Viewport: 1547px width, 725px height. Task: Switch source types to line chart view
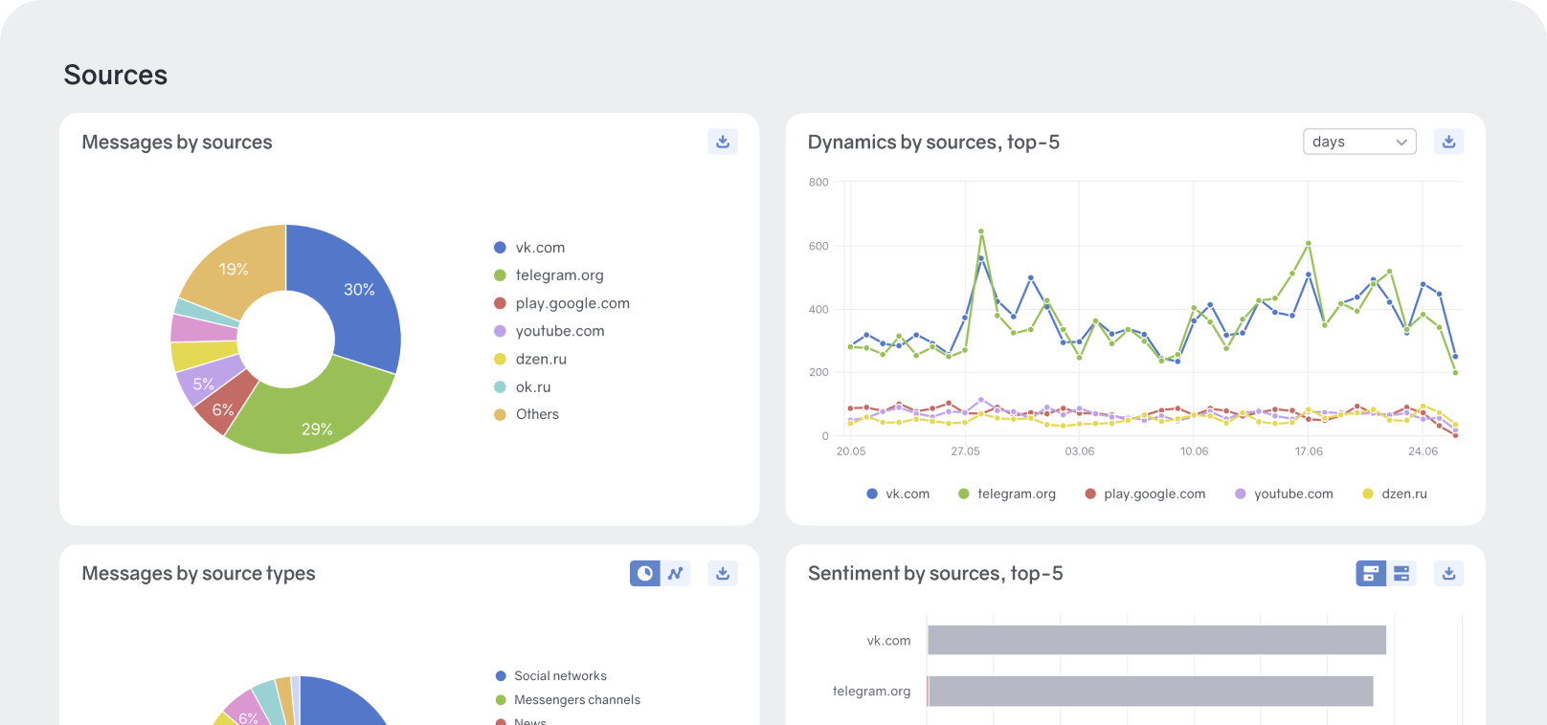click(x=676, y=573)
